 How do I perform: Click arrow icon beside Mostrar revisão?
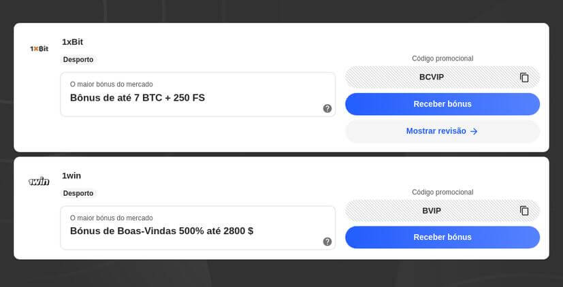tap(474, 131)
